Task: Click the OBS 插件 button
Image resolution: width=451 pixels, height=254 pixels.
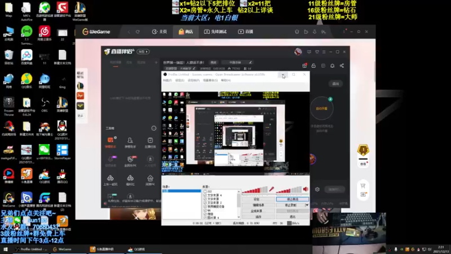Action: point(258,217)
